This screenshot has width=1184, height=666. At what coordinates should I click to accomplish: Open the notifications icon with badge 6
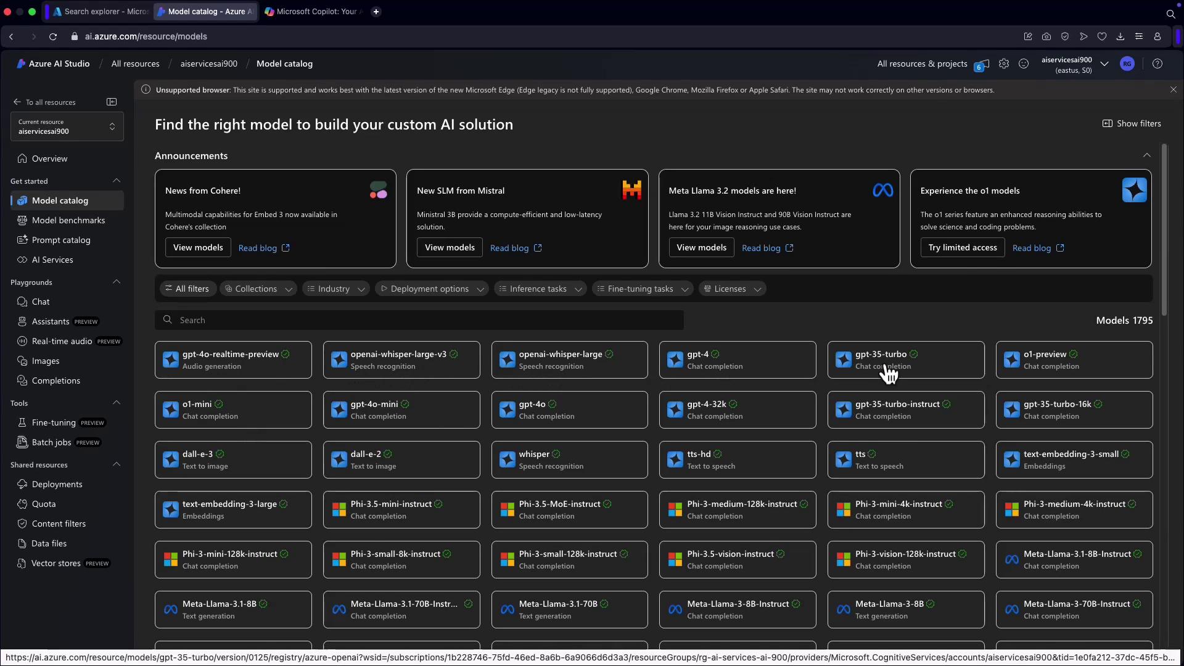(x=982, y=64)
